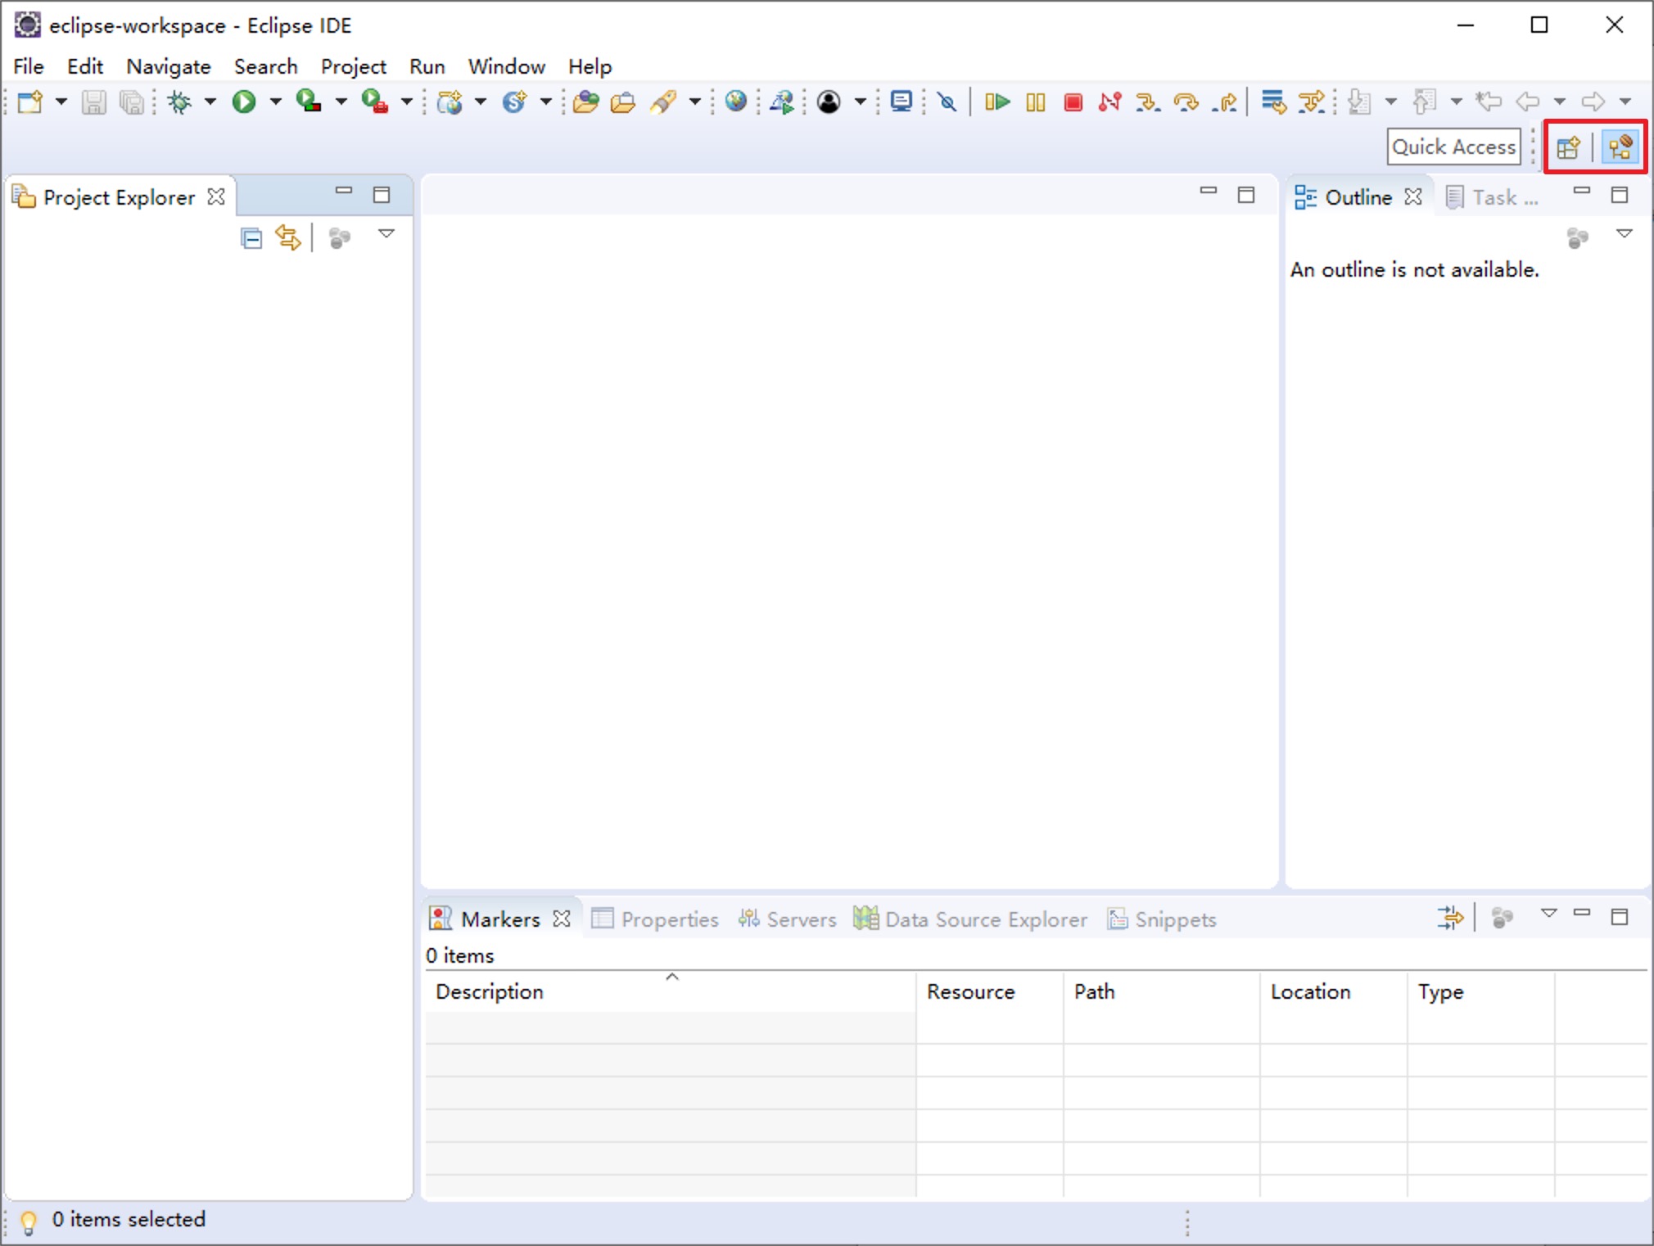Open the dropdown arrow next to Run
The height and width of the screenshot is (1246, 1654).
(x=276, y=102)
